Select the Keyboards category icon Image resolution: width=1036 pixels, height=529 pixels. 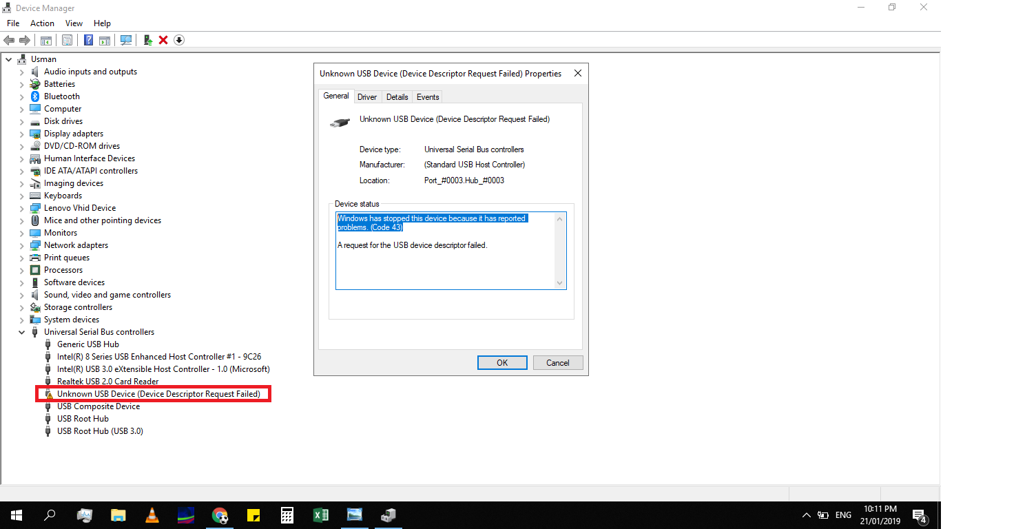35,196
